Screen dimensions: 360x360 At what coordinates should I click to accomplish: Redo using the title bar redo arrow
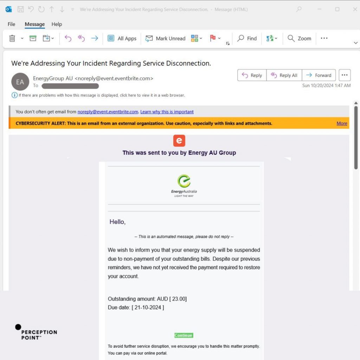tap(41, 9)
